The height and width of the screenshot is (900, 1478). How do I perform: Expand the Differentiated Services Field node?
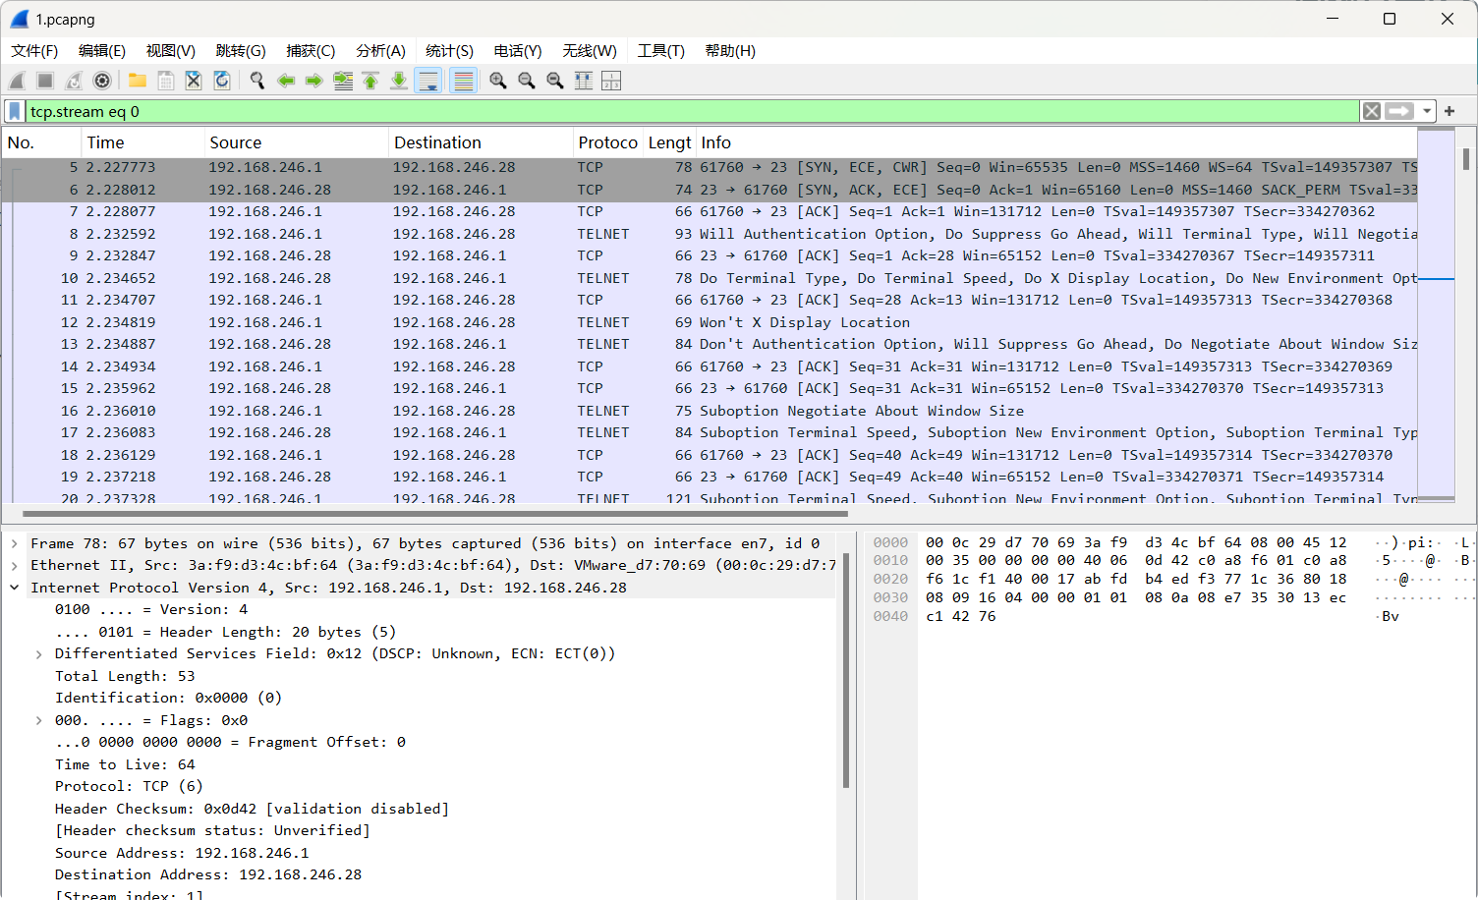tap(38, 654)
